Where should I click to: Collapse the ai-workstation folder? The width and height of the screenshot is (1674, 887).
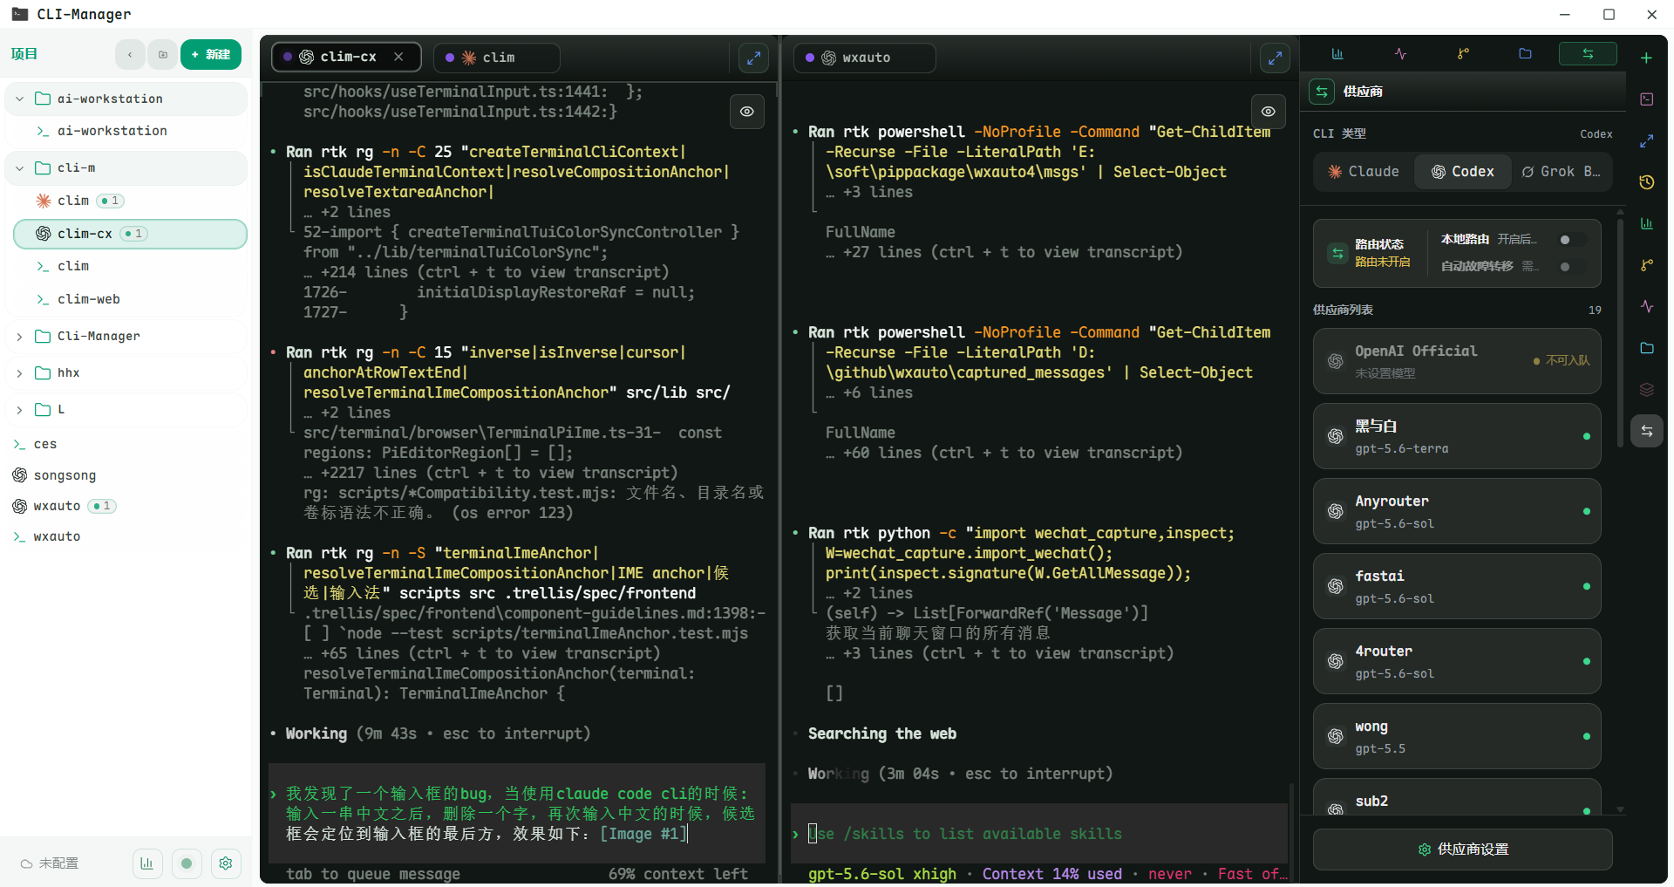(x=19, y=99)
